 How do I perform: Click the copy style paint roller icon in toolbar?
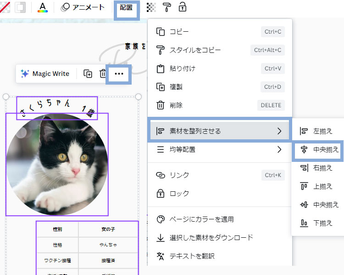coord(167,7)
